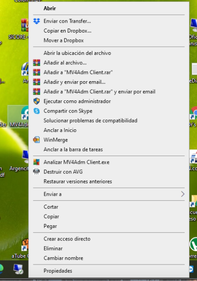Select Restaurar versiones anteriores

109,182
